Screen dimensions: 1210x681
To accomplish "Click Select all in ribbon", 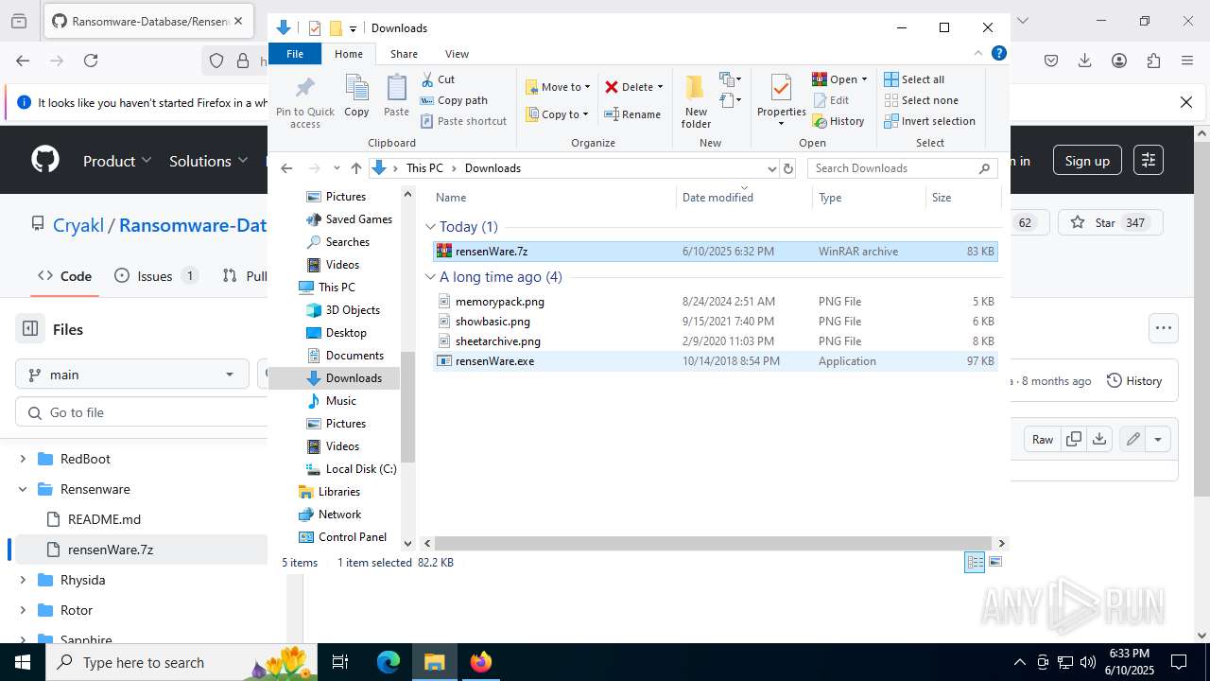I will (x=914, y=79).
